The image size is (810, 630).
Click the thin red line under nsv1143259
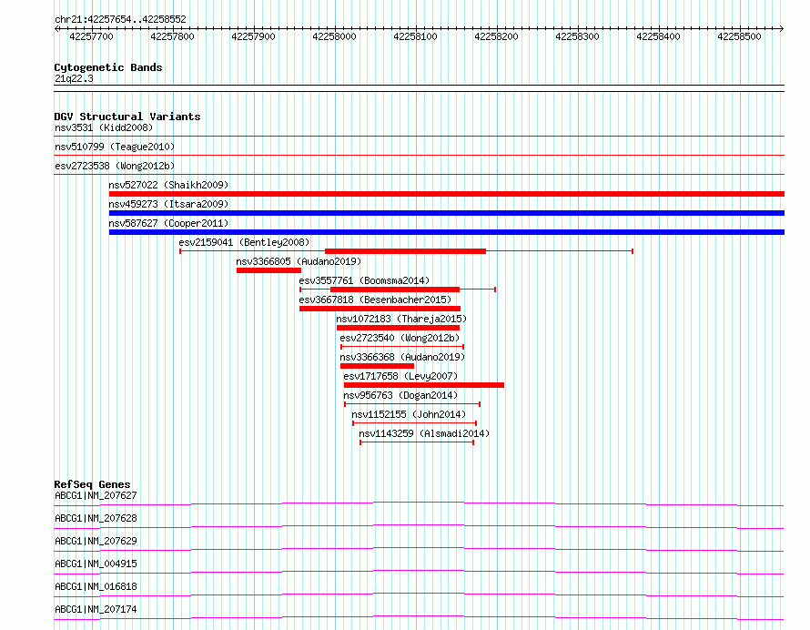click(417, 442)
